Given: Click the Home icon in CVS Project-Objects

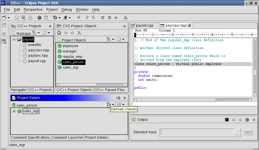Looking at the screenshot, I should 59,33.
